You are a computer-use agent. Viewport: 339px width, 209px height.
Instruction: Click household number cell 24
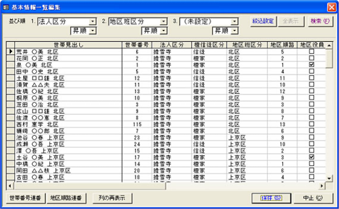coord(137,144)
